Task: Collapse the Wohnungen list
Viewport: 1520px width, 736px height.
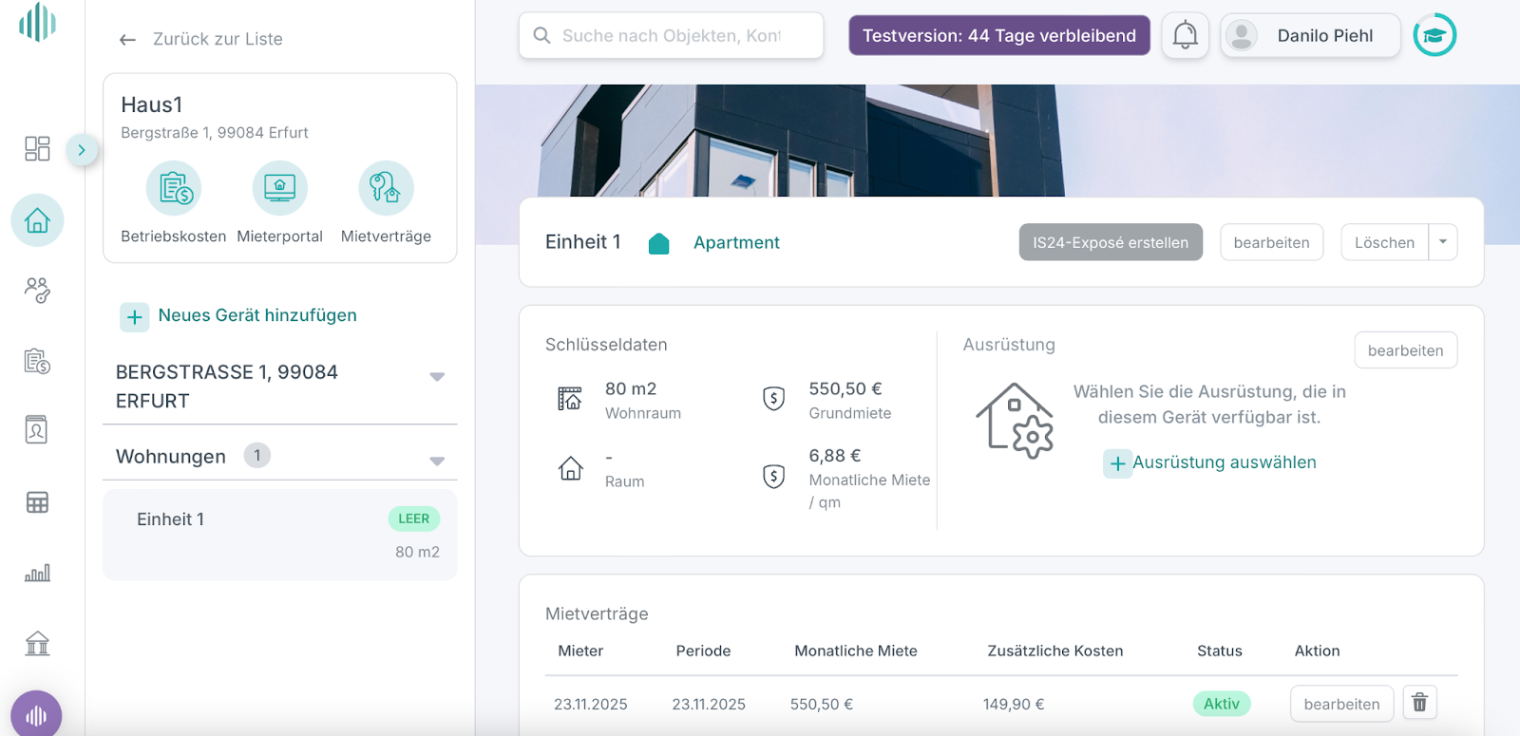Action: point(437,461)
